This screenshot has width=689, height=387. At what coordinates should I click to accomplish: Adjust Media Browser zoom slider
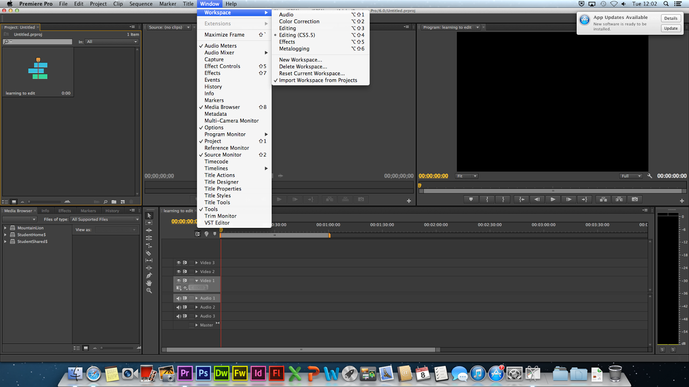[117, 348]
